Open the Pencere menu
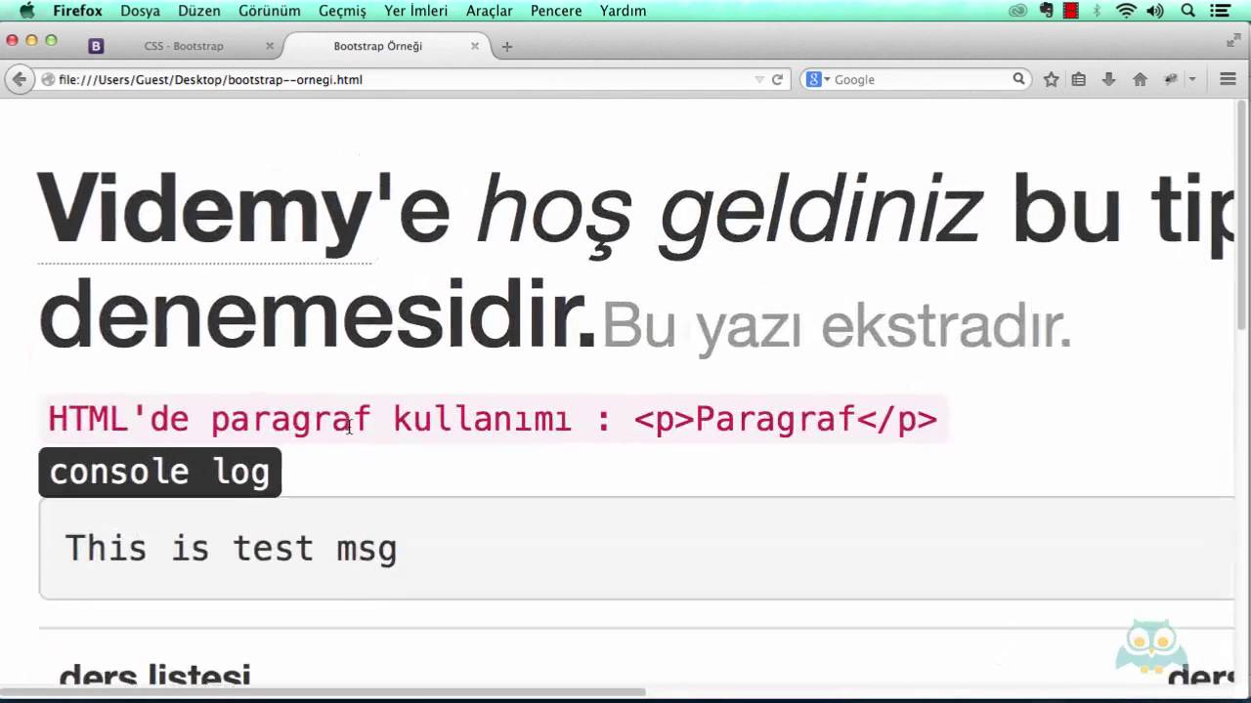This screenshot has height=703, width=1251. pyautogui.click(x=556, y=11)
